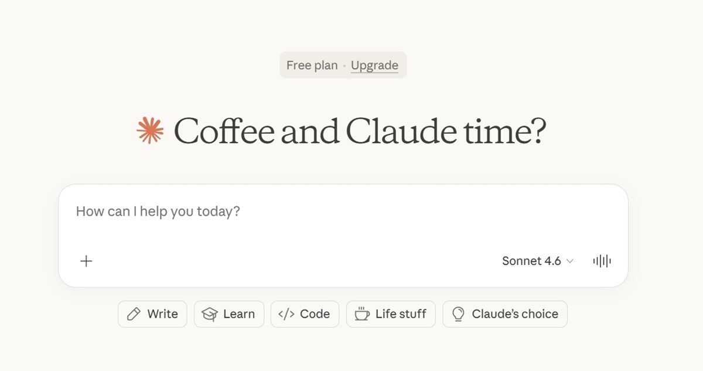The width and height of the screenshot is (703, 371).
Task: Click the plus icon to attach files
Action: point(86,261)
